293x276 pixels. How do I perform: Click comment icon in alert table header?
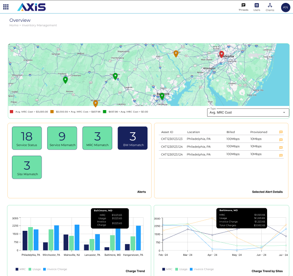(x=281, y=132)
